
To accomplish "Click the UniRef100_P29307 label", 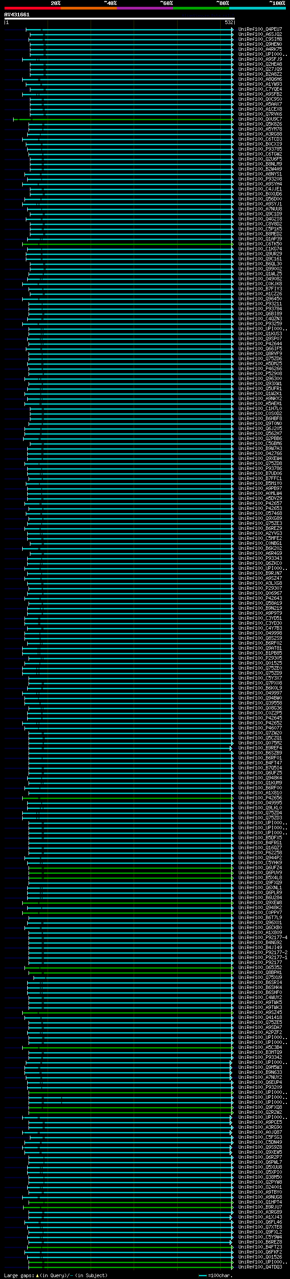I will (260, 588).
